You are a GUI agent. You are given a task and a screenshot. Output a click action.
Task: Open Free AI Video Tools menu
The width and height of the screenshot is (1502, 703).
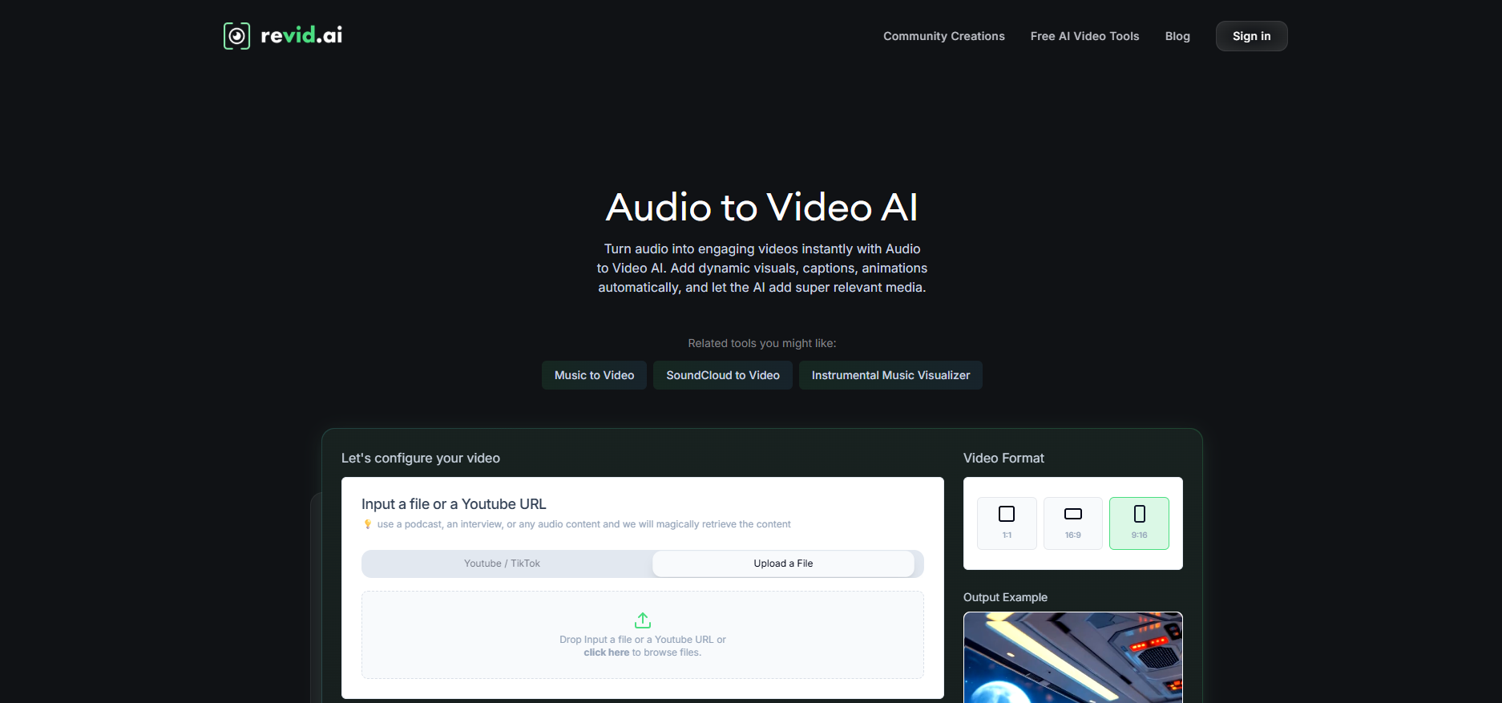(x=1084, y=36)
